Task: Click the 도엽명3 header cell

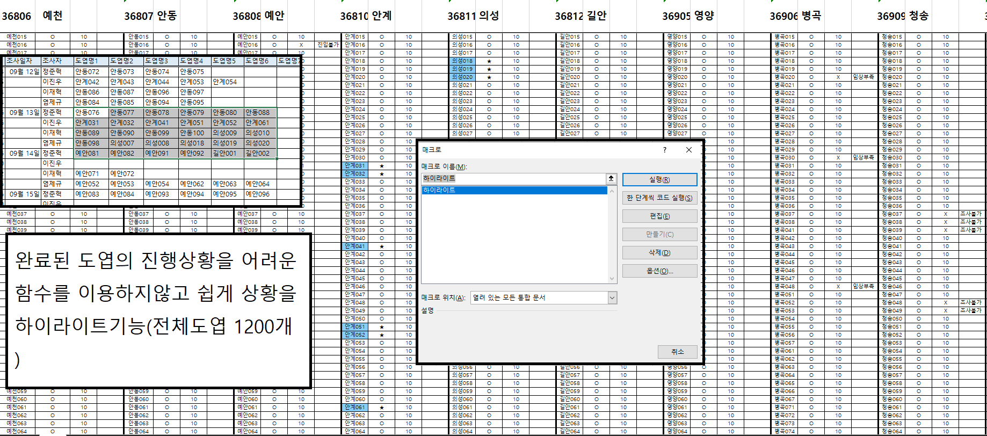Action: pyautogui.click(x=161, y=61)
